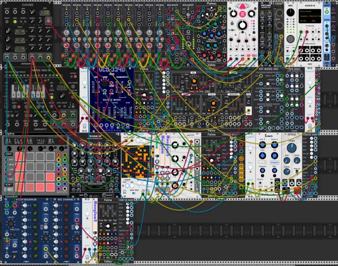This screenshot has height=266, width=338.
Task: Click the RUN button on the TrigSeq module
Action: [8, 189]
